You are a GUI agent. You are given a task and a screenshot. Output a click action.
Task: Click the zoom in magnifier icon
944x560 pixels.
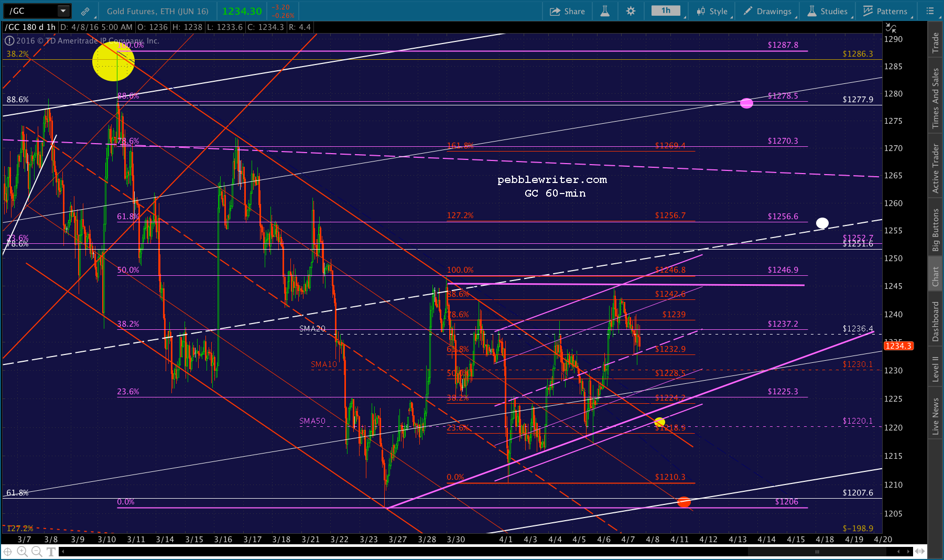(22, 551)
